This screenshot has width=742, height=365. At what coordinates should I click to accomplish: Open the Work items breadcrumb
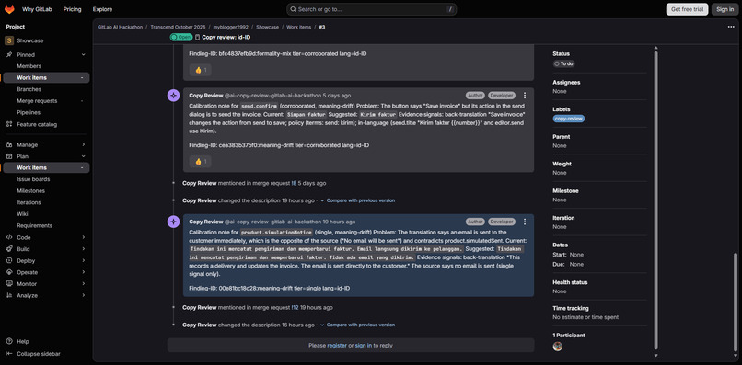298,27
